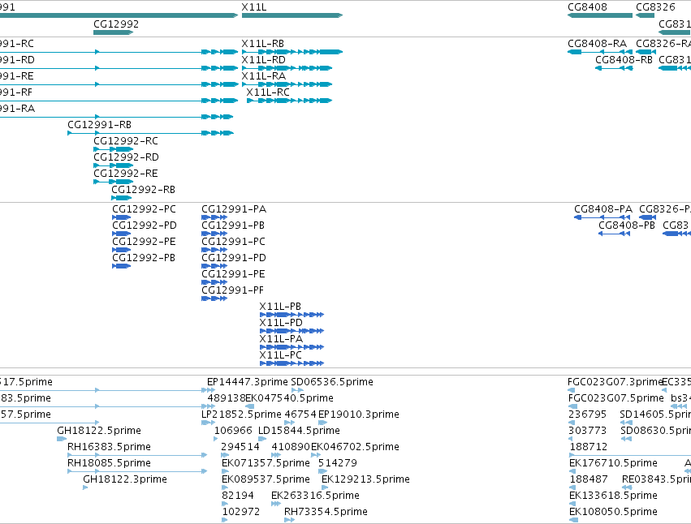Viewport: 691px width, 524px height.
Task: Click the X11L-PA protein label
Action: [281, 340]
